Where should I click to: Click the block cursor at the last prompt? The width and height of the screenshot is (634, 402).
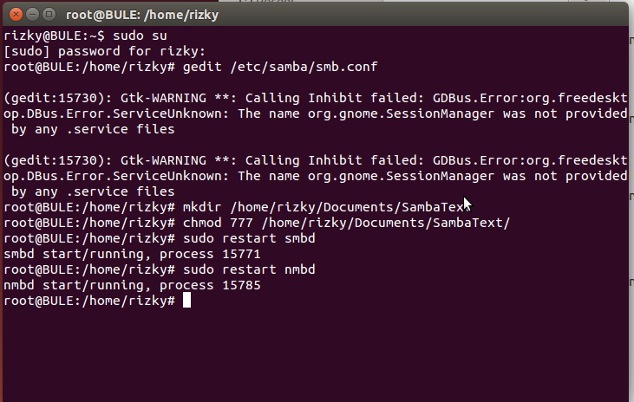(x=186, y=301)
